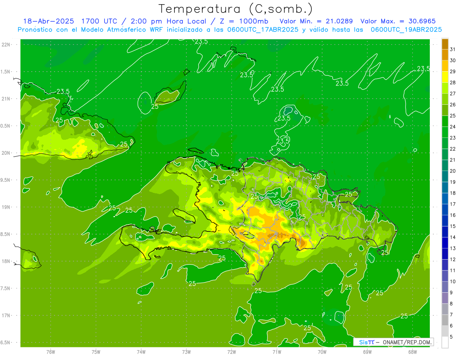Click the legend value "5" at scale bottom

coord(451,337)
